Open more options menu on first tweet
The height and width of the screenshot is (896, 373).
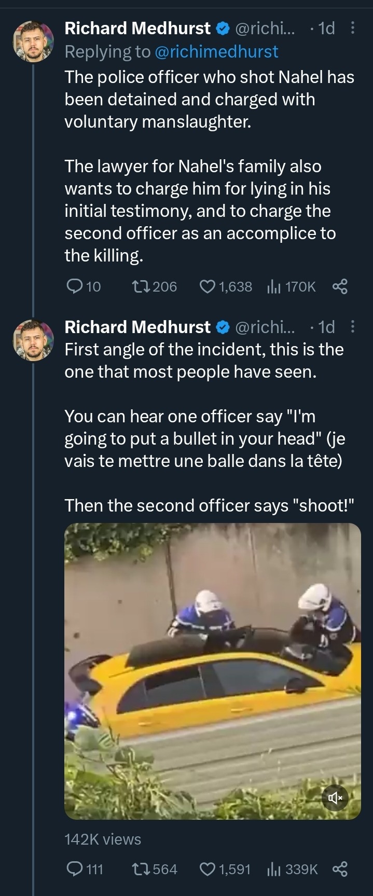[353, 28]
